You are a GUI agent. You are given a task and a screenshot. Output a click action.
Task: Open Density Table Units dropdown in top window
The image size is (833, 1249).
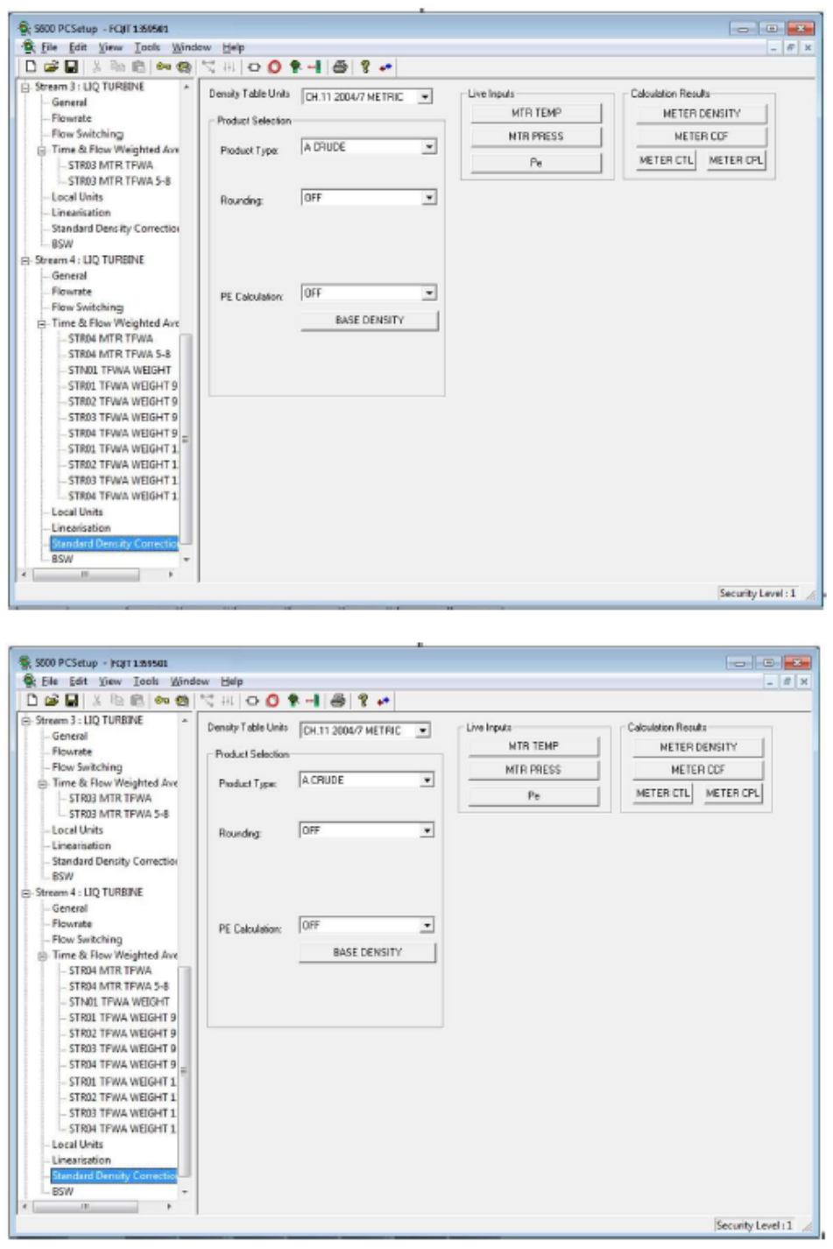tap(425, 96)
